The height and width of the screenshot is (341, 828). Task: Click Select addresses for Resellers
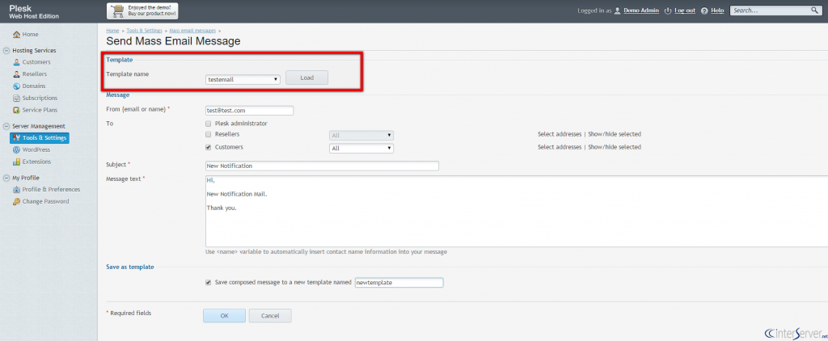(x=560, y=134)
